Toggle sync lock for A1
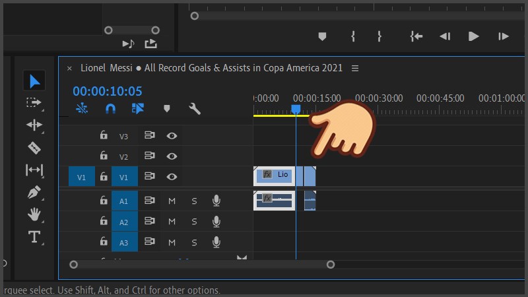The height and width of the screenshot is (297, 528). pyautogui.click(x=150, y=201)
